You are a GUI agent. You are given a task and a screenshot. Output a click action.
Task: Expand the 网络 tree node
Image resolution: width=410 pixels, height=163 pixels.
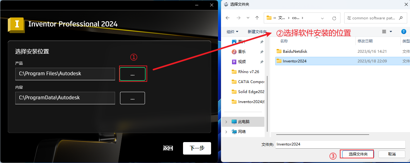226,132
